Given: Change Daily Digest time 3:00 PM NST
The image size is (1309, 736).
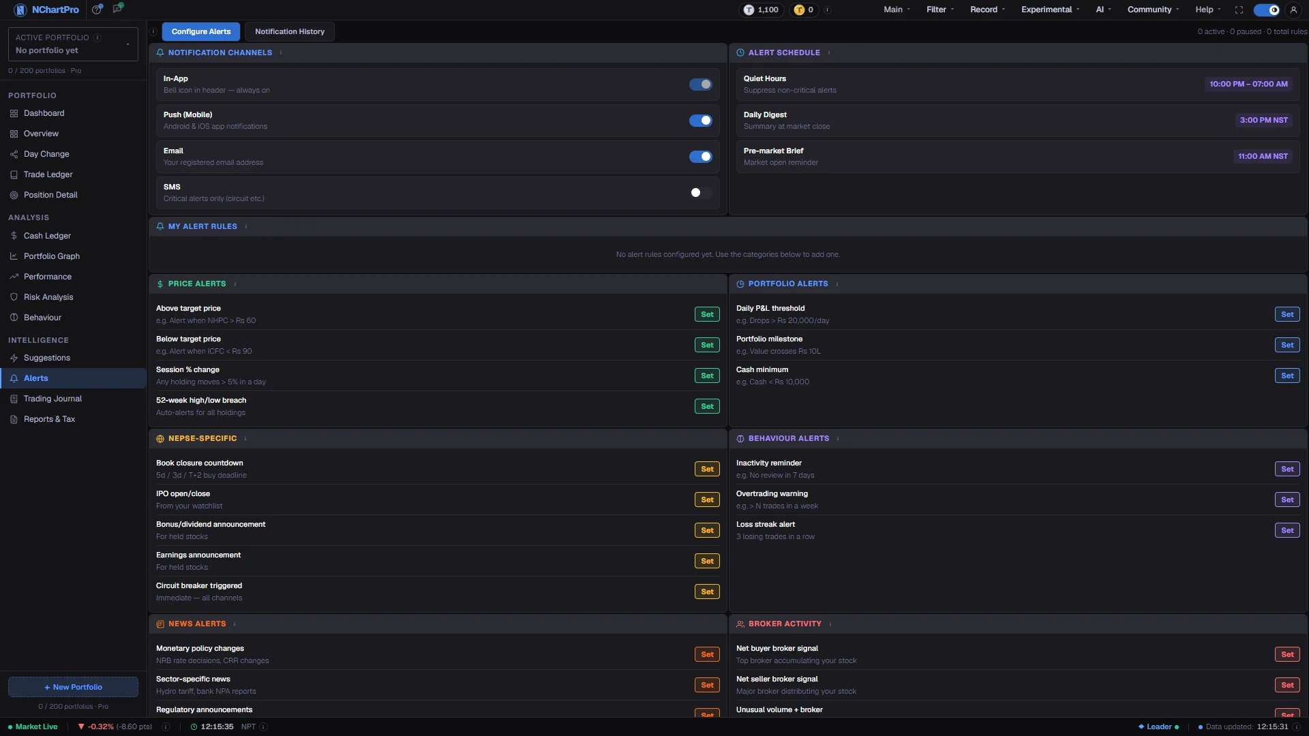Looking at the screenshot, I should coord(1263,120).
